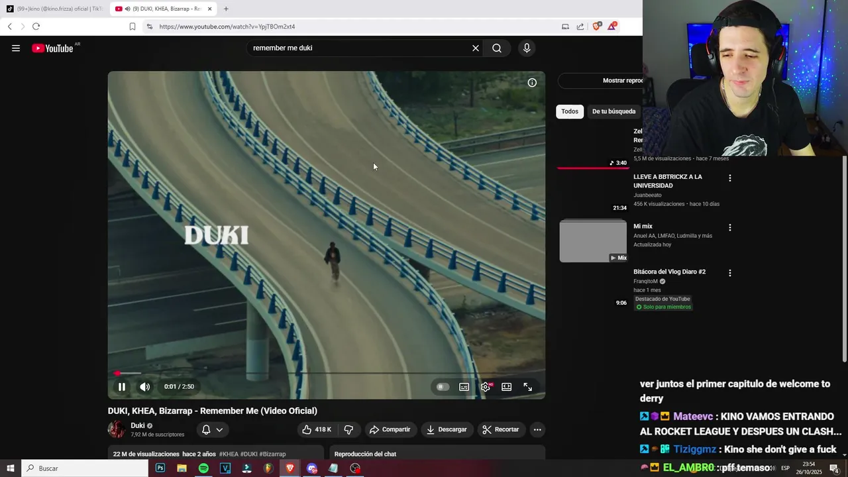Screen dimensions: 848x477
Task: Switch the player to theater mode
Action: [x=507, y=387]
